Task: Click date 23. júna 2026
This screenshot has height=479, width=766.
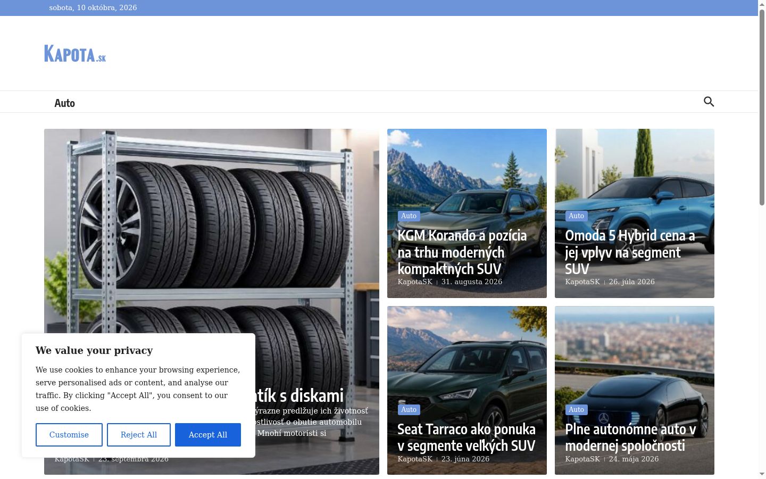Action: 465,459
